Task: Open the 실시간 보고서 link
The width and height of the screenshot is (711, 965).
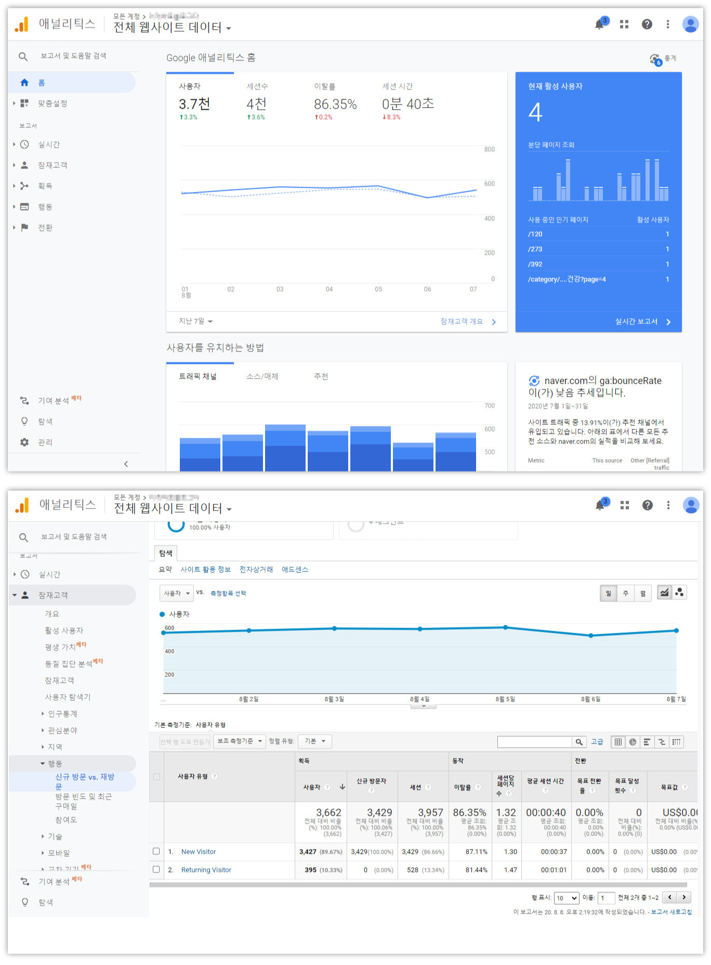Action: coord(643,322)
